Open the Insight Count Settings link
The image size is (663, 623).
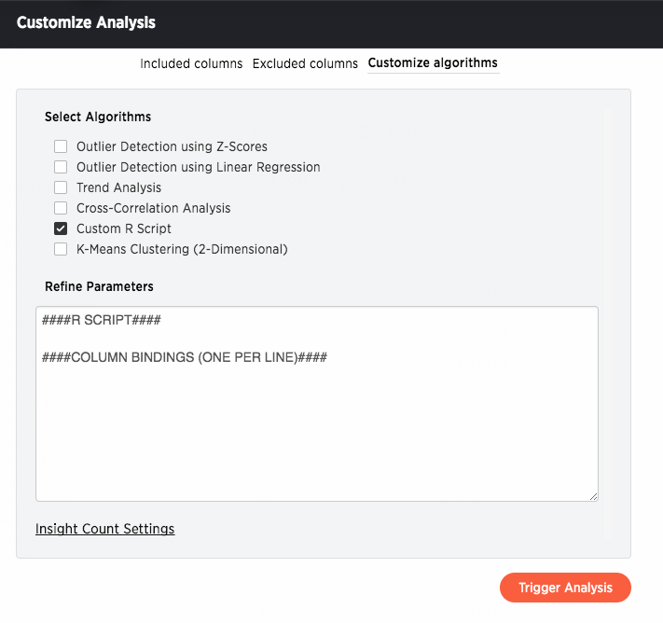click(104, 529)
